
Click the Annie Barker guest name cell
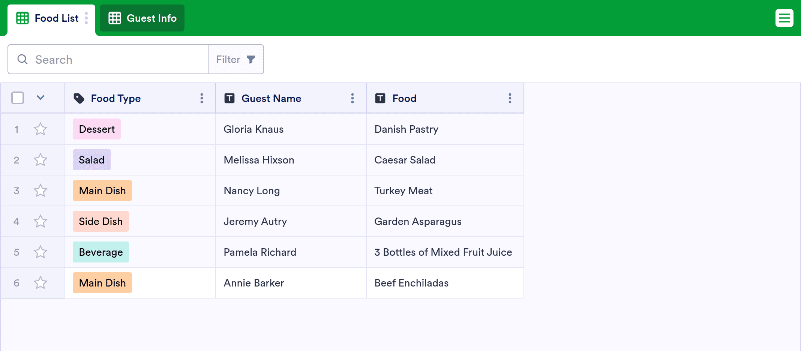254,283
